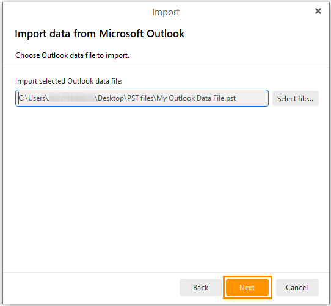Close the Import dialog with the X
Image resolution: width=331 pixels, height=306 pixels.
(x=318, y=11)
